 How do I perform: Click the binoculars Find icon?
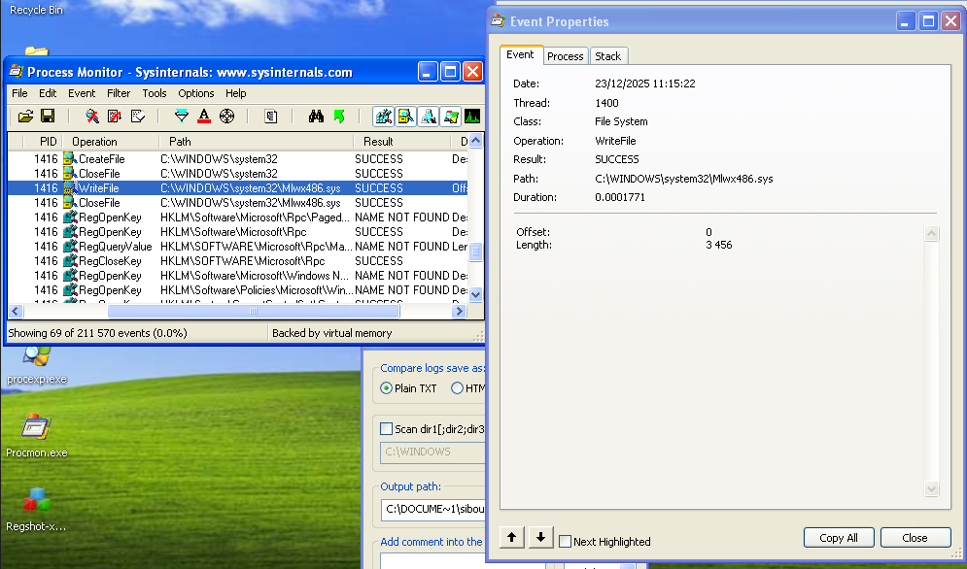pos(316,117)
